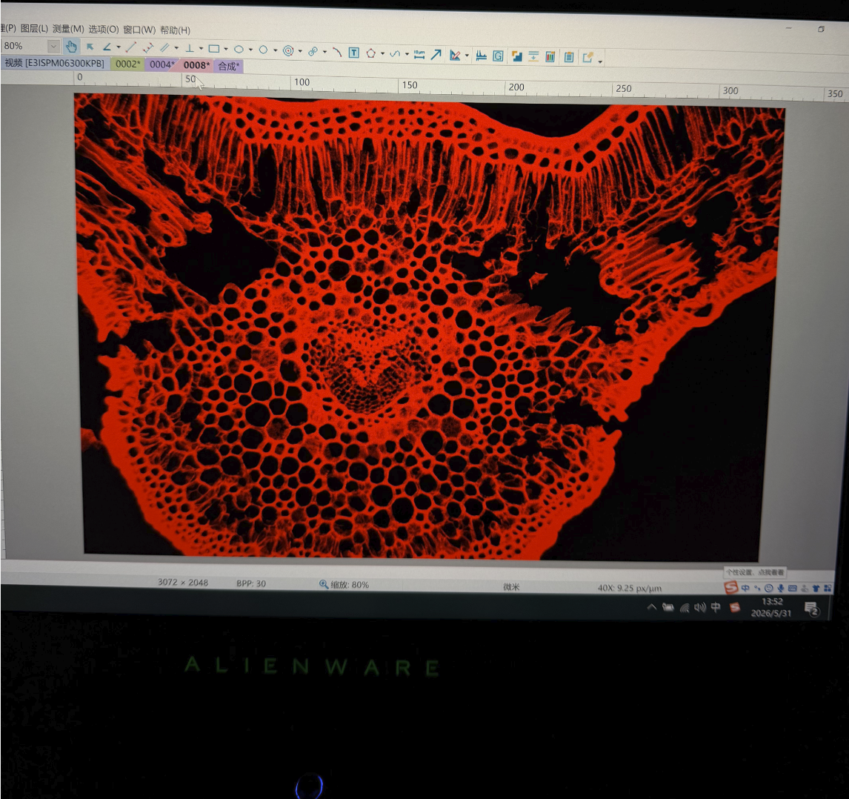Screen dimensions: 849x799
Task: Click the BPP: 30 status text
Action: pyautogui.click(x=250, y=583)
